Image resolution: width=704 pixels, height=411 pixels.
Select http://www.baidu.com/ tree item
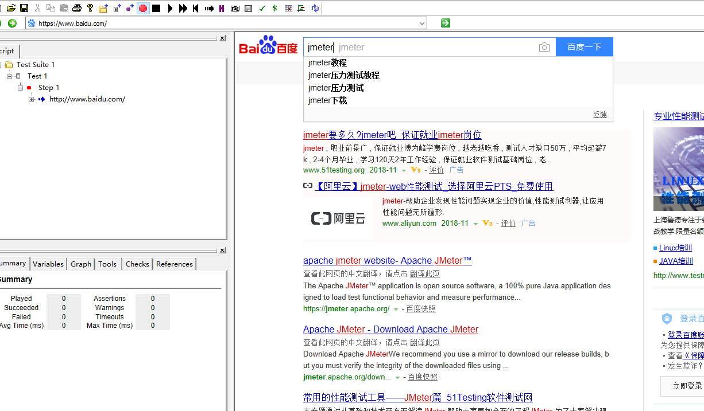87,99
